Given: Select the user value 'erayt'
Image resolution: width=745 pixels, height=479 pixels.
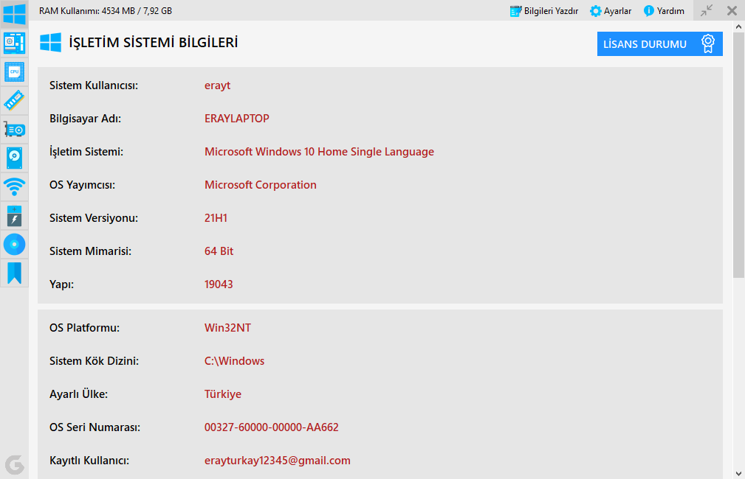Looking at the screenshot, I should click(217, 85).
